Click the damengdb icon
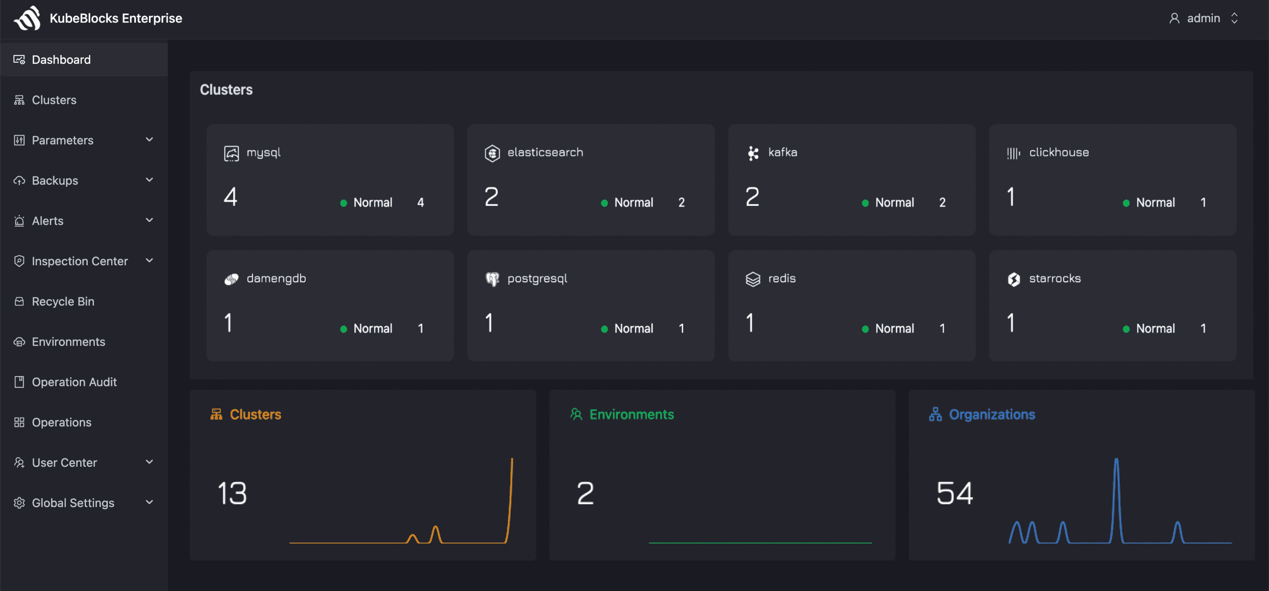This screenshot has height=591, width=1269. pos(231,279)
